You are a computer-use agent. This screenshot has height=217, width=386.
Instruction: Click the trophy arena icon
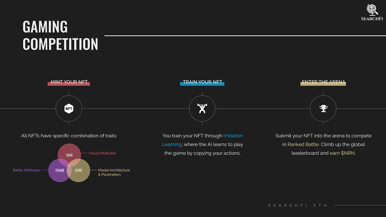323,109
